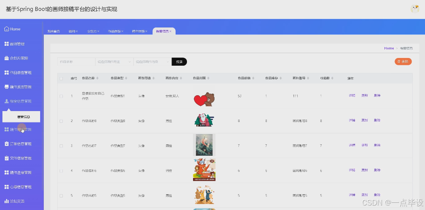Viewport: 425px width, 210px height.
Task: Sort table by 作品价格 column arrows
Action: point(253,78)
